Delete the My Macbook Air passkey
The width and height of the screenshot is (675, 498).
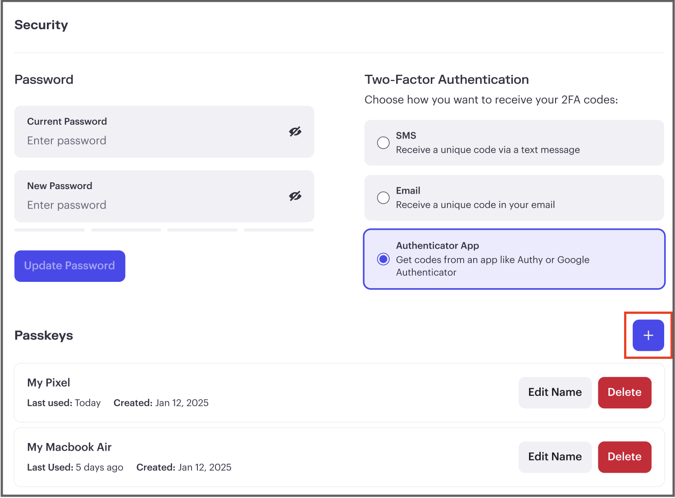625,457
